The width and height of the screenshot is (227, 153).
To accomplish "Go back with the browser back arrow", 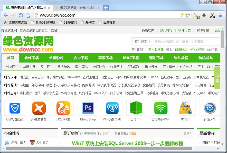I will click(x=6, y=15).
